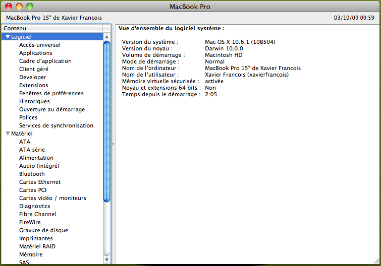This screenshot has height=266, width=381.
Task: Select Fibre Channel entry
Action: click(38, 214)
